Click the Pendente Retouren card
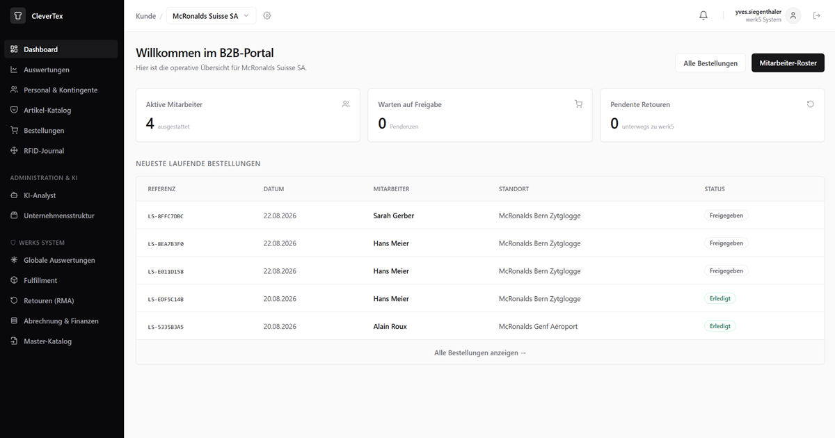Viewport: 835px width, 438px height. 713,115
